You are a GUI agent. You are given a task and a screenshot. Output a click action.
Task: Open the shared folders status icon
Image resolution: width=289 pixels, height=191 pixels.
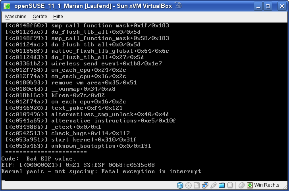222,185
